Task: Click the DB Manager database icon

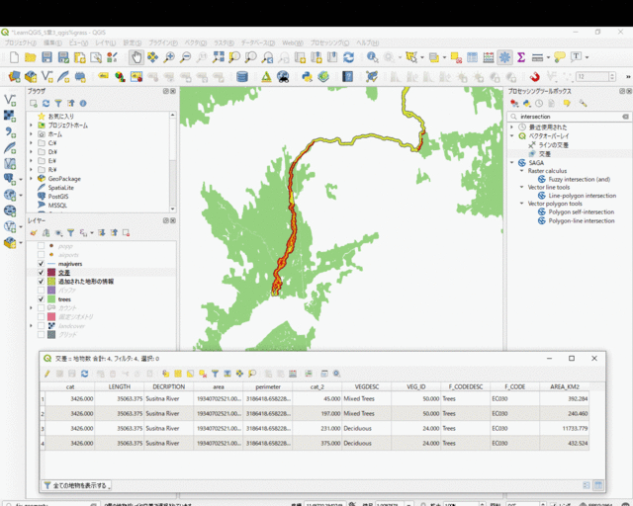Action: point(241,76)
